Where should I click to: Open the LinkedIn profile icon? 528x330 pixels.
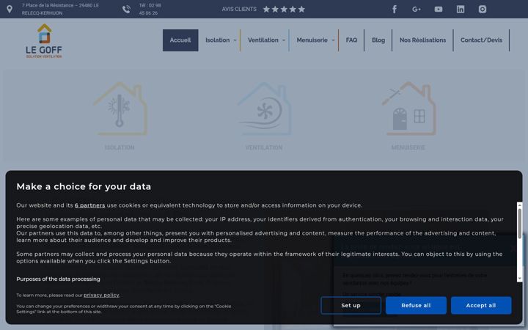461,9
